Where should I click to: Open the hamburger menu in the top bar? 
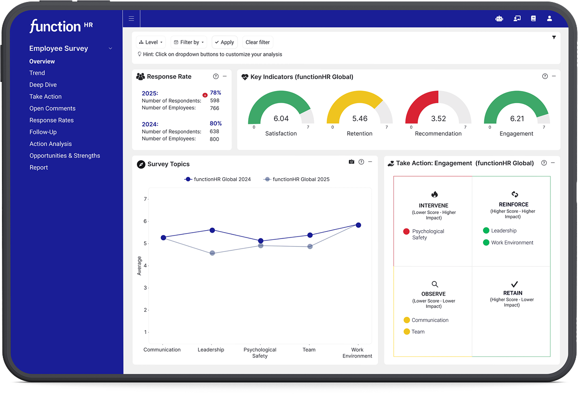[131, 18]
